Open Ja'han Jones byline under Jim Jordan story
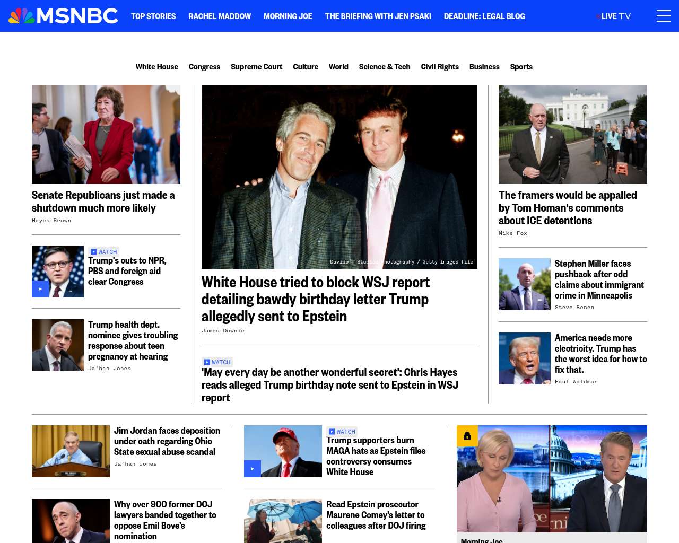The width and height of the screenshot is (679, 543). (135, 464)
